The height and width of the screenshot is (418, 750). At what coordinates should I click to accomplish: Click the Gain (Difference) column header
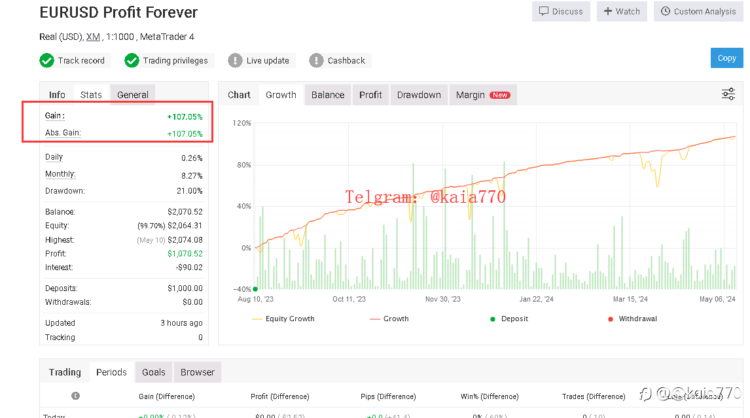(x=166, y=396)
